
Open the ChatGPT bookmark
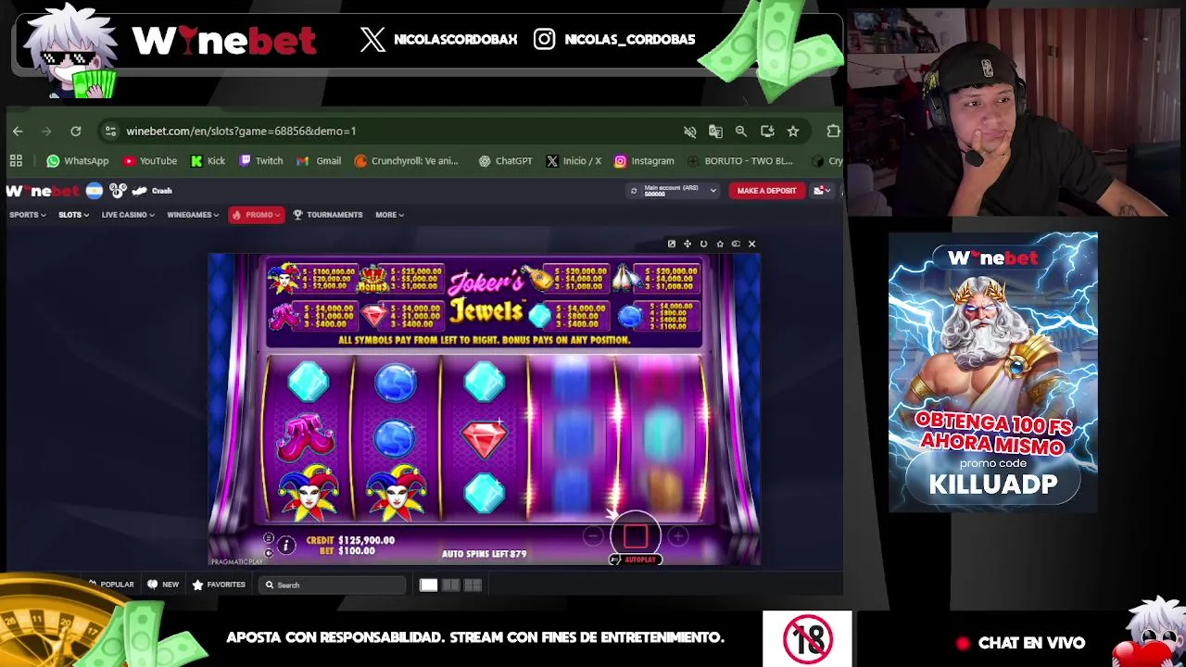[505, 161]
